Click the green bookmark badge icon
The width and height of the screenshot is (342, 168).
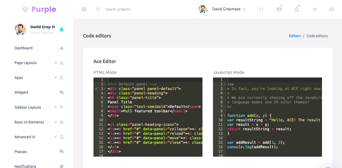click(62, 30)
